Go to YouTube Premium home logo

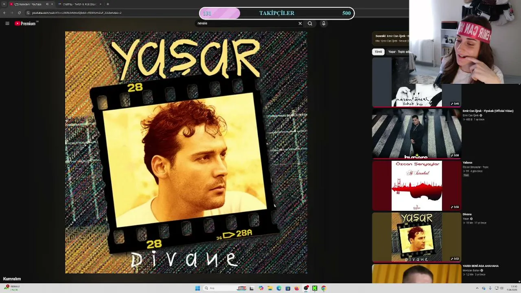tap(26, 24)
